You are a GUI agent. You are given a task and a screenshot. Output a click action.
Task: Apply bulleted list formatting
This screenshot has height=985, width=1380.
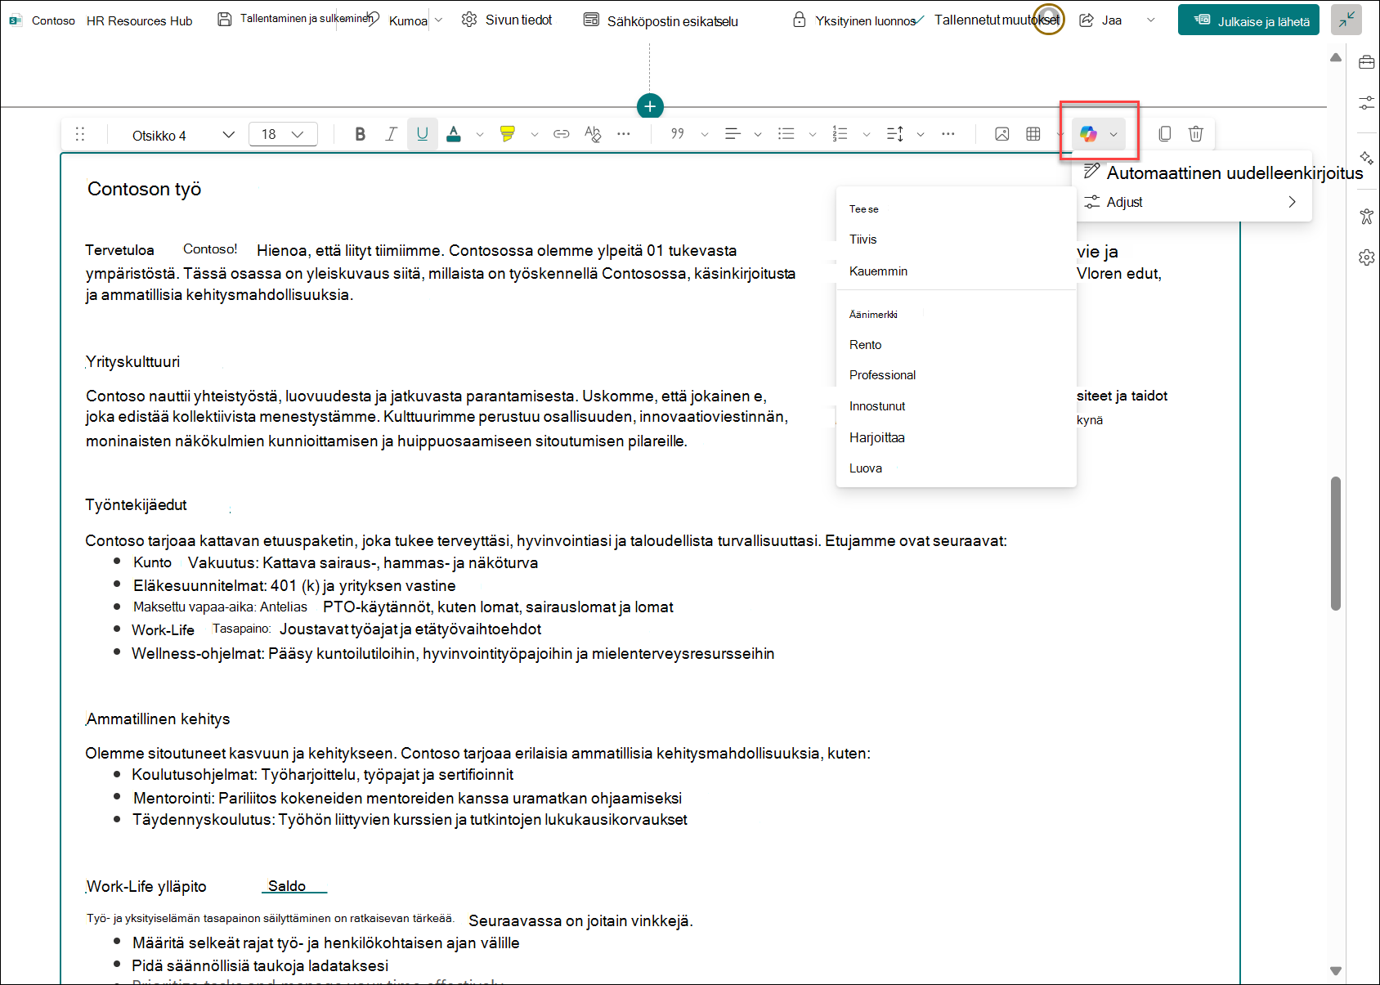pyautogui.click(x=786, y=134)
